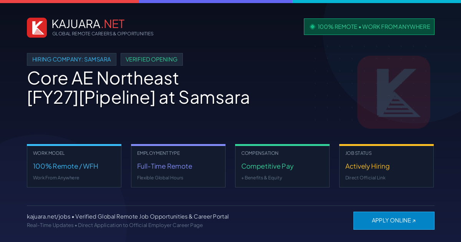This screenshot has height=242, width=461.
Task: Click 'Actively Hiring' text
Action: 367,166
